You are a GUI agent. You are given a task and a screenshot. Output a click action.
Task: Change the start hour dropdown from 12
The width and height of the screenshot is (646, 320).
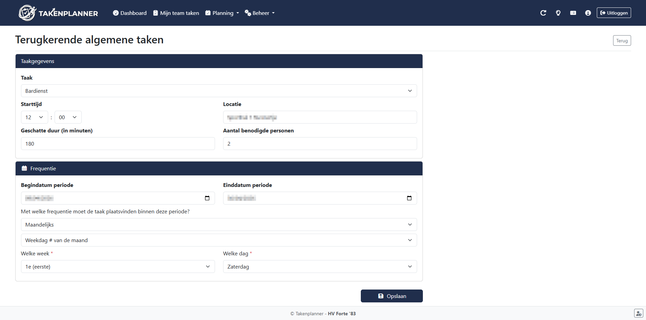pyautogui.click(x=34, y=117)
